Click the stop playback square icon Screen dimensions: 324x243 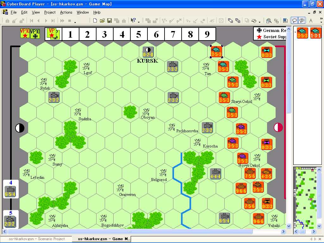click(70, 21)
